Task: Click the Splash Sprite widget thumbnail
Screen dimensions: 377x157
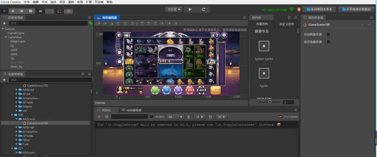Action: coord(264,46)
